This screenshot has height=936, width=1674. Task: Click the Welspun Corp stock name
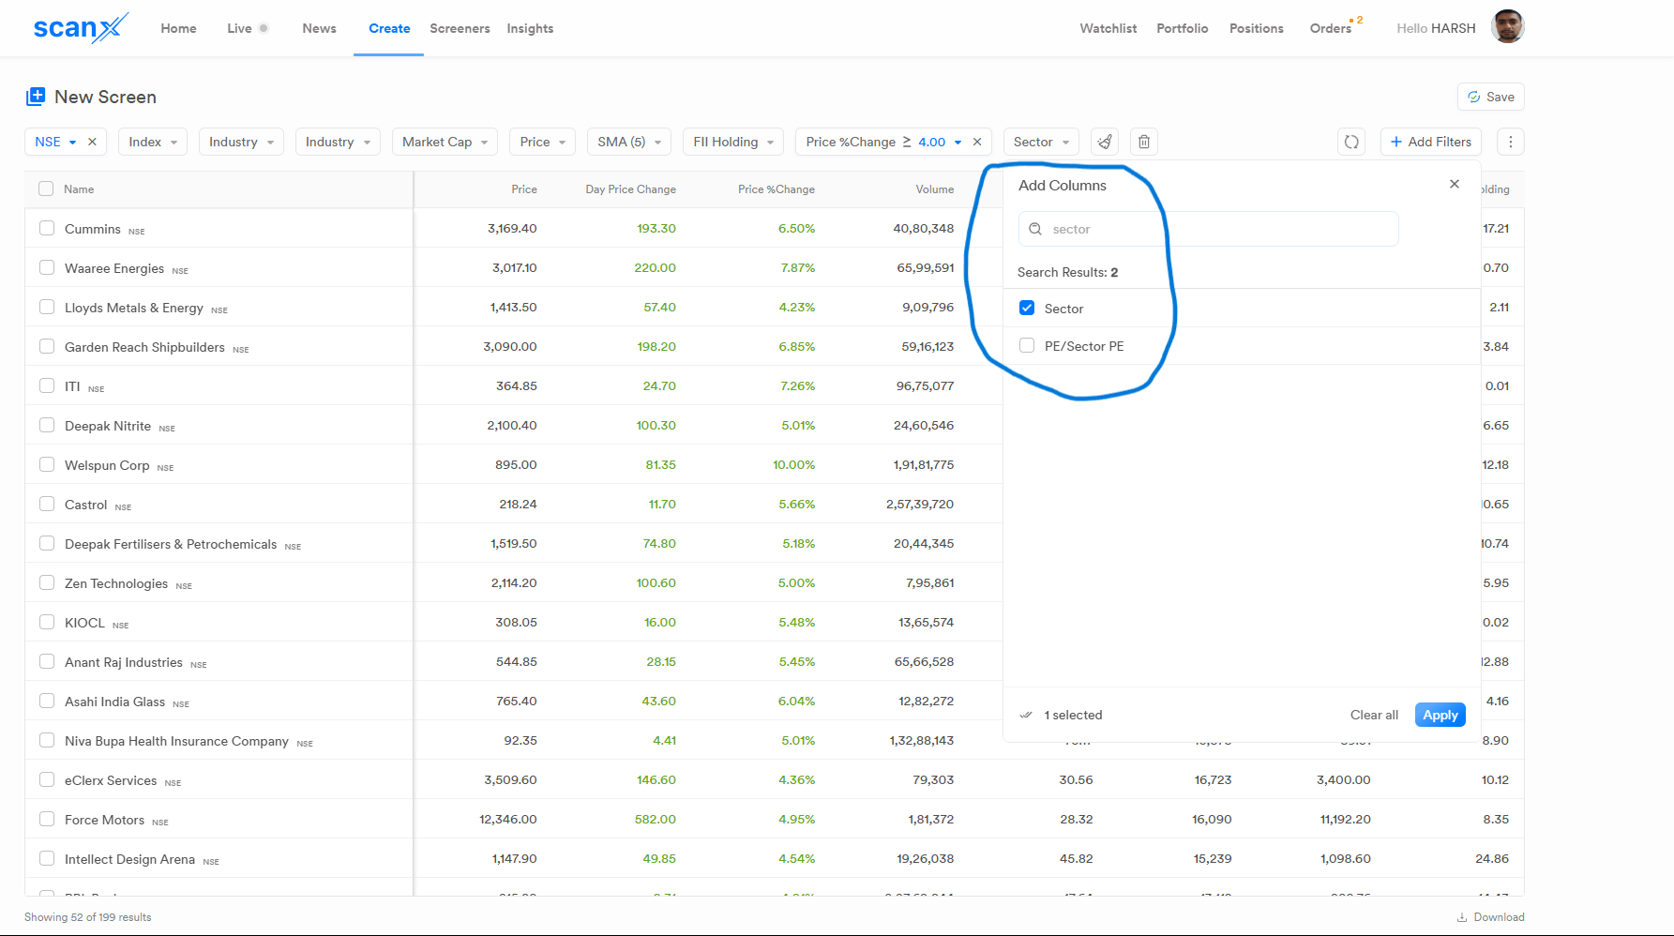tap(107, 465)
